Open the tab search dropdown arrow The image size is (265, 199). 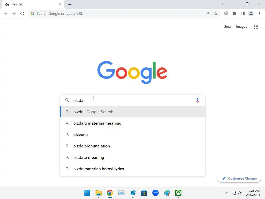pos(223,4)
